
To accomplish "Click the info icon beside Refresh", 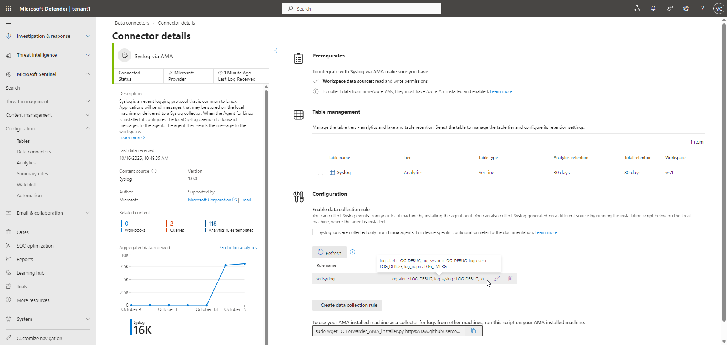I will click(353, 252).
